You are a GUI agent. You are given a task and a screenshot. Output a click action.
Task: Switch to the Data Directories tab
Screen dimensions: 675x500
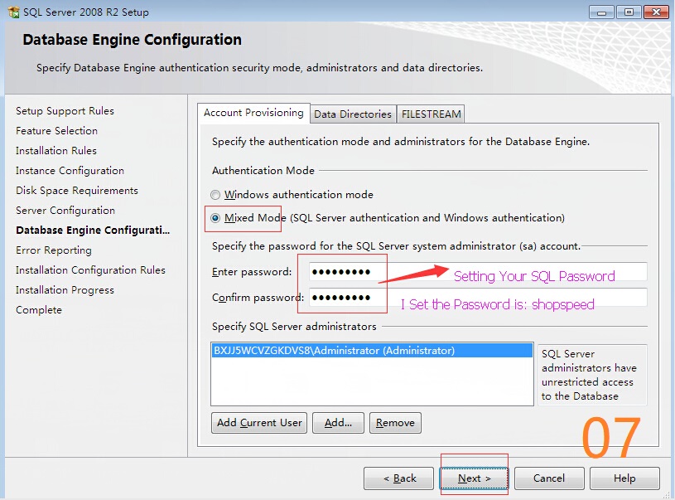click(352, 114)
